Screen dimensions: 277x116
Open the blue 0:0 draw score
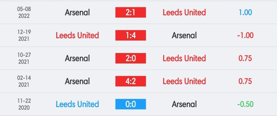click(x=131, y=104)
